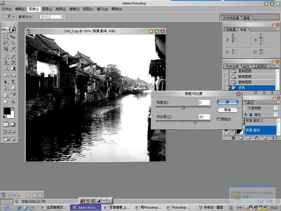
Task: Switch to the 路径 (Paths) tab
Action: (250, 102)
